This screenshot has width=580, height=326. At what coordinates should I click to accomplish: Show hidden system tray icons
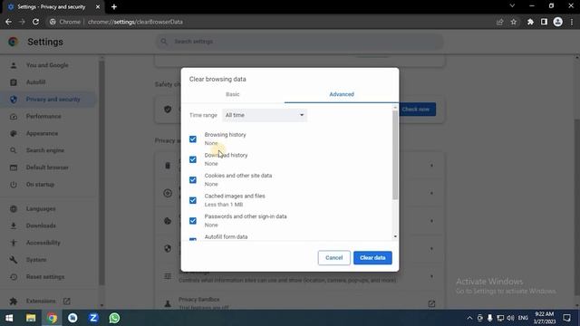[x=469, y=318]
